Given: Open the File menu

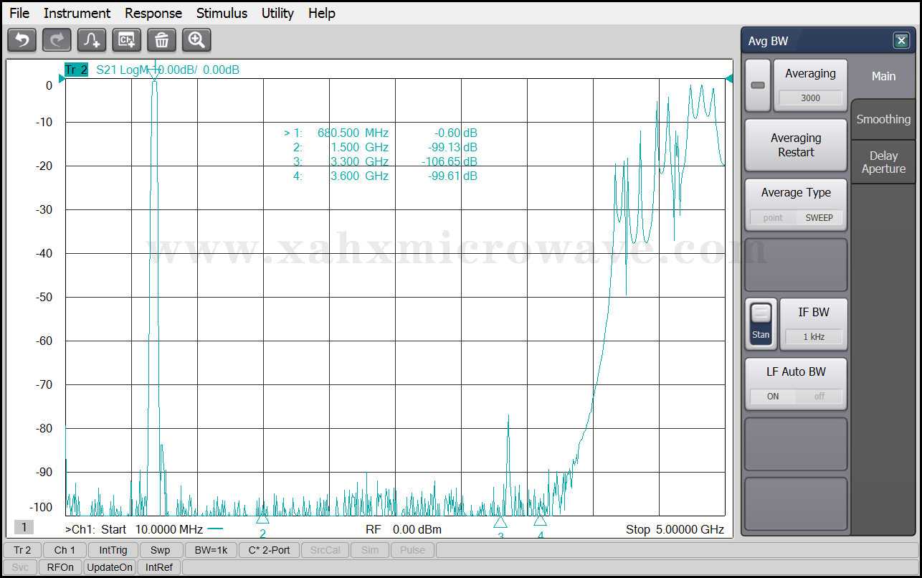Looking at the screenshot, I should pos(19,13).
